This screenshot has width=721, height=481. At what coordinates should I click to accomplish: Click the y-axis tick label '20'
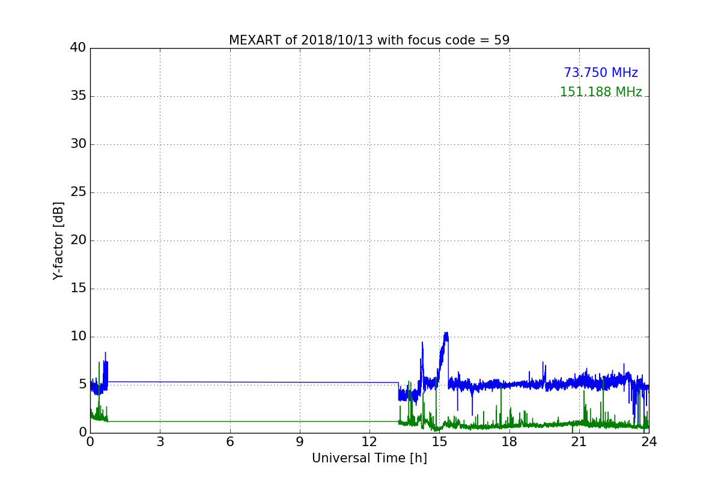click(78, 240)
